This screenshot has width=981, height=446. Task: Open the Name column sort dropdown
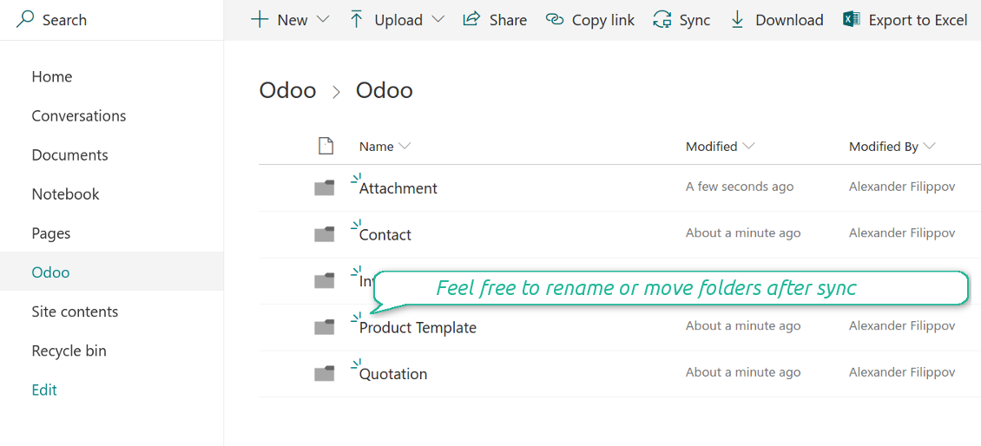[x=405, y=146]
